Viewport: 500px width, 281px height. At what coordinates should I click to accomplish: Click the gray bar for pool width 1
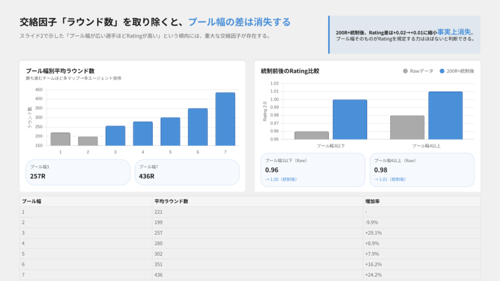(x=61, y=139)
